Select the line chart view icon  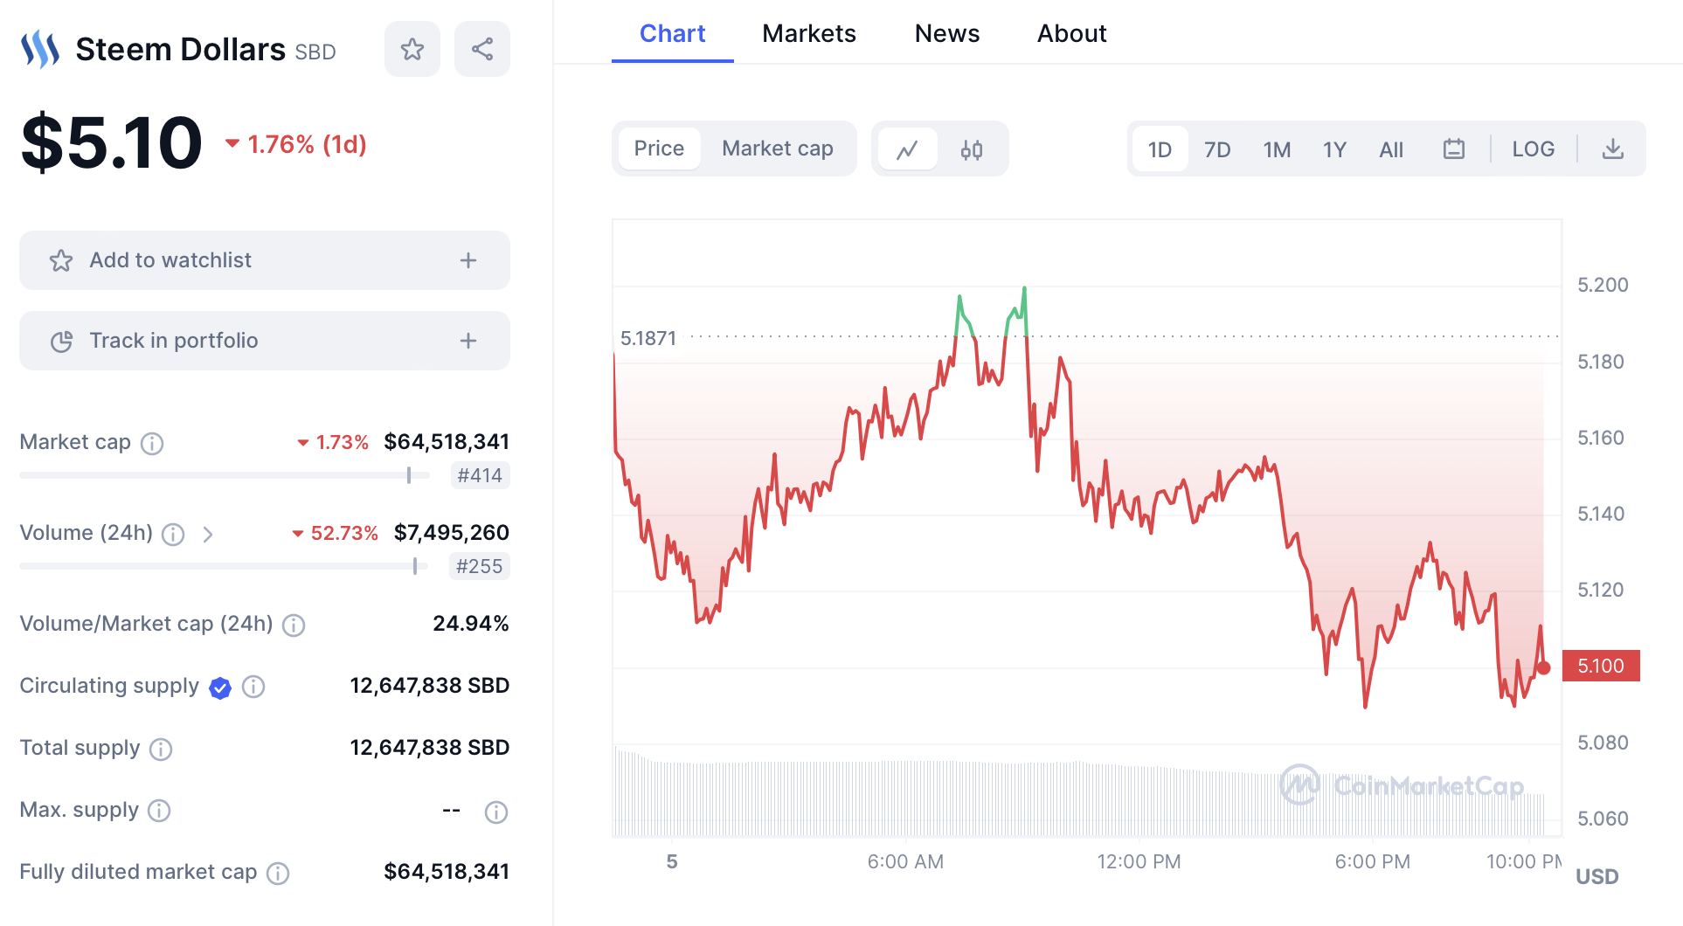(x=908, y=149)
